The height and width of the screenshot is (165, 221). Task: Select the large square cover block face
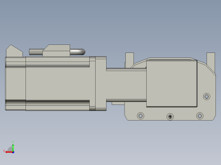[172, 83]
